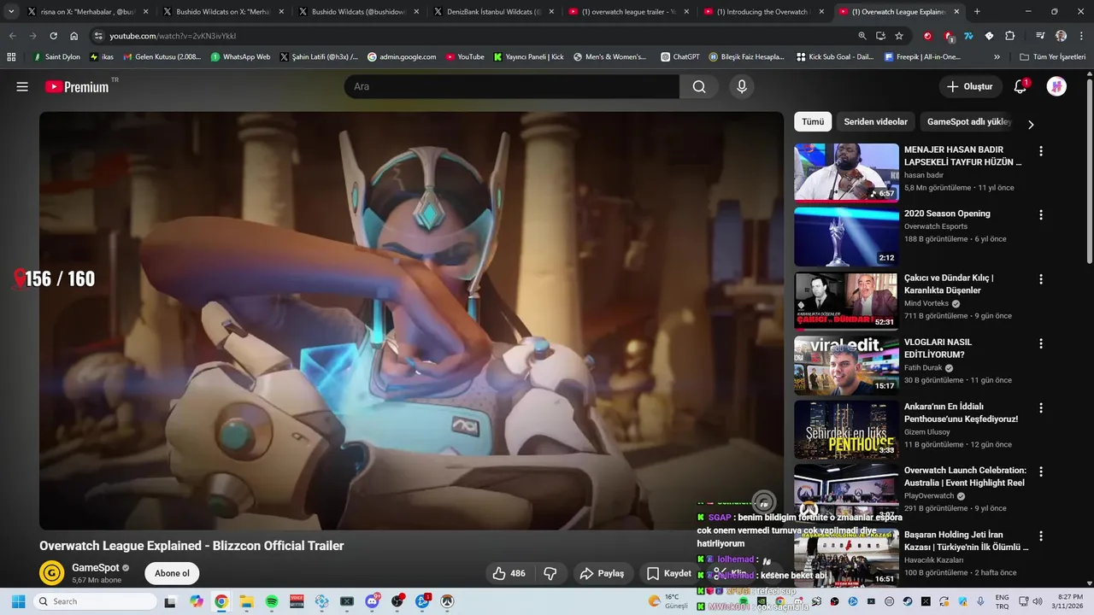Screen dimensions: 1094x615
Task: Open the YouTube hamburger guide menu
Action: (x=22, y=86)
